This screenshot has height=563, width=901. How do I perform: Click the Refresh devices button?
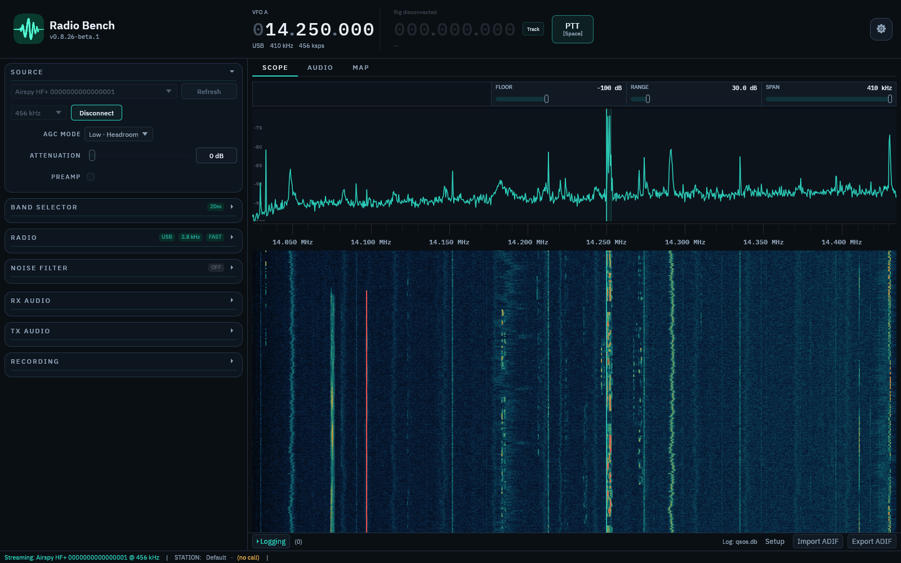pyautogui.click(x=209, y=91)
